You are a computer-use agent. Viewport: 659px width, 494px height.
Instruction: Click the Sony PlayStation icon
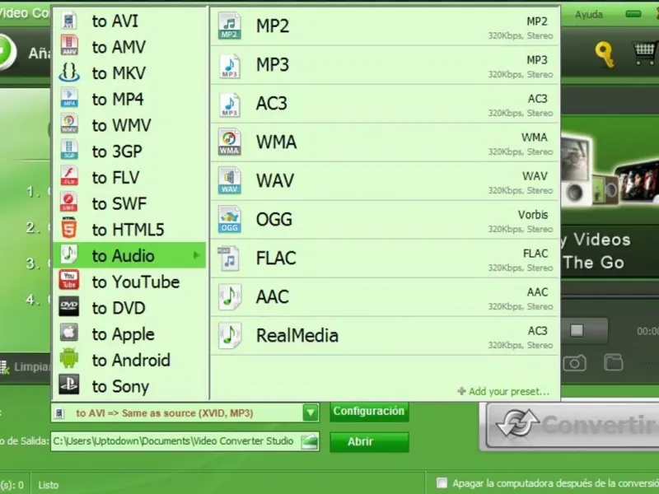[69, 384]
